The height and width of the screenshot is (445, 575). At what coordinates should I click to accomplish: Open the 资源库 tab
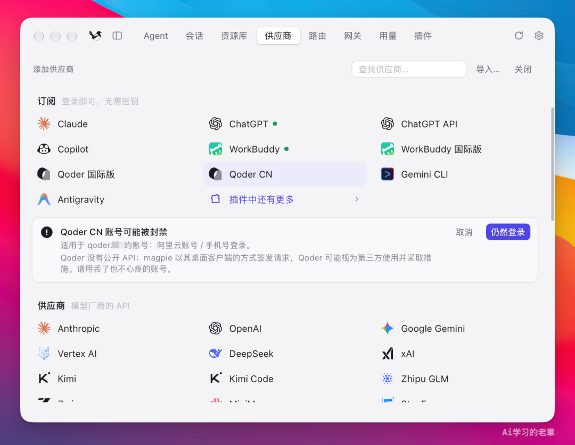[234, 36]
